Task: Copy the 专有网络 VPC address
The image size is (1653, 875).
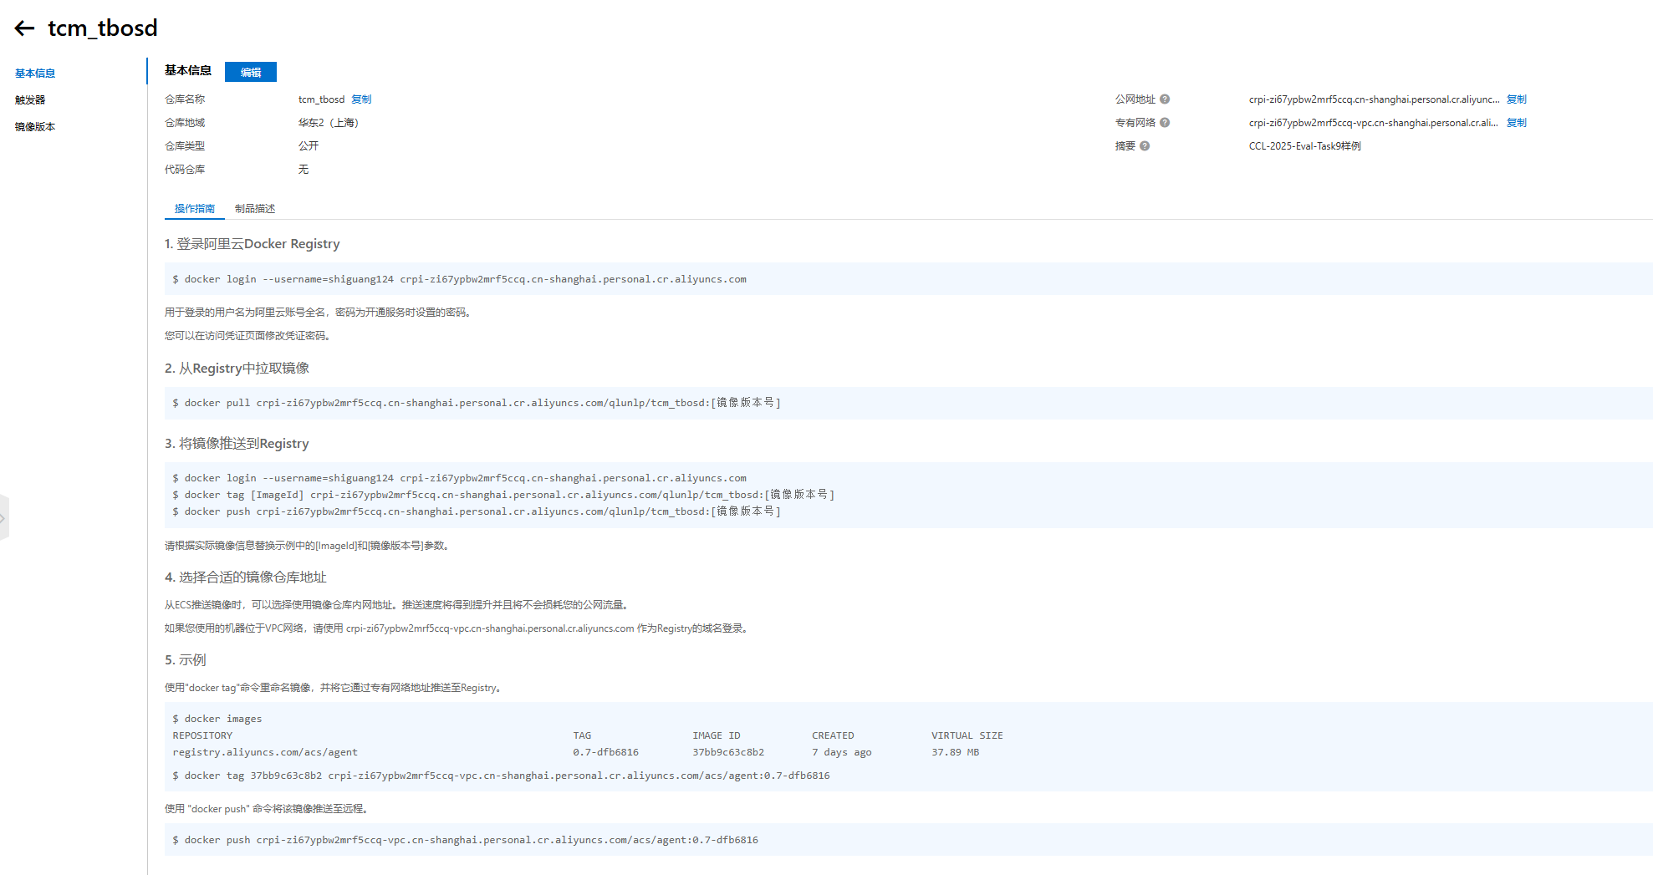Action: tap(1516, 123)
